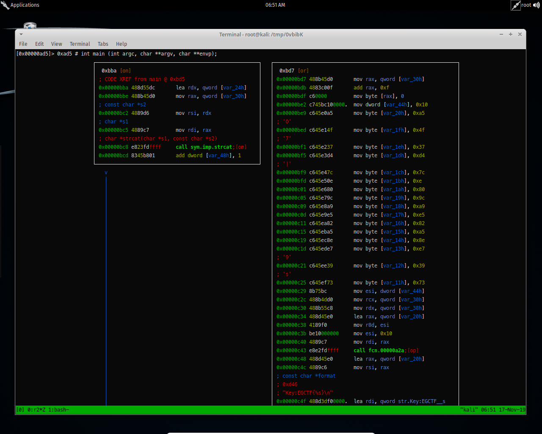Click the [0] session indicator in tmux
Image resolution: width=542 pixels, height=434 pixels.
tap(20, 410)
